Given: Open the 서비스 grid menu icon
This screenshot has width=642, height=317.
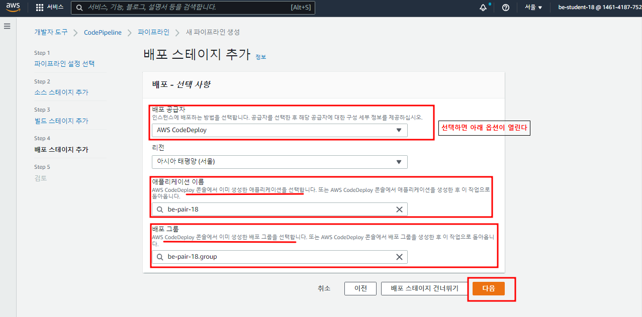Looking at the screenshot, I should click(40, 8).
